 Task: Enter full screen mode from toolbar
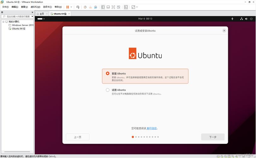pyautogui.click(x=113, y=7)
